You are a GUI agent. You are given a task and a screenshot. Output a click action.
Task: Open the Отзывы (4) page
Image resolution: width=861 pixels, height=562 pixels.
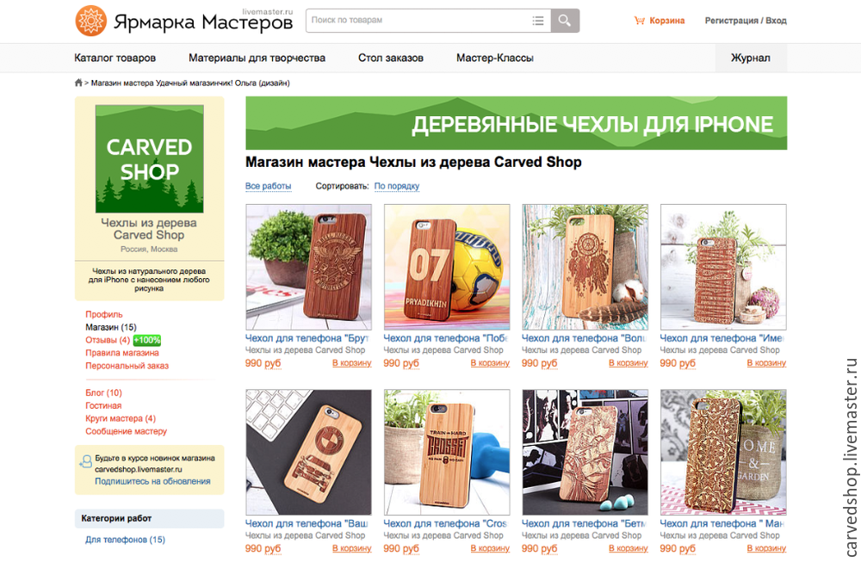(108, 340)
